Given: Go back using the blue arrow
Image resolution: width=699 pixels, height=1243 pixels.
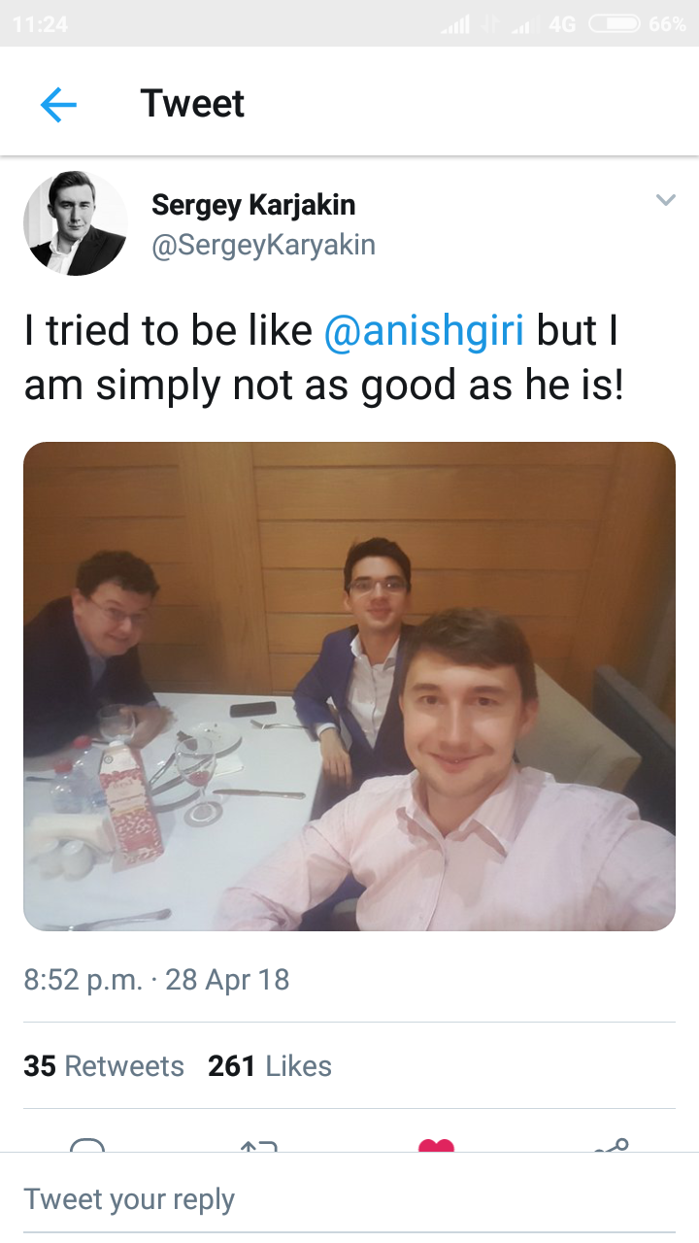Looking at the screenshot, I should tap(58, 104).
